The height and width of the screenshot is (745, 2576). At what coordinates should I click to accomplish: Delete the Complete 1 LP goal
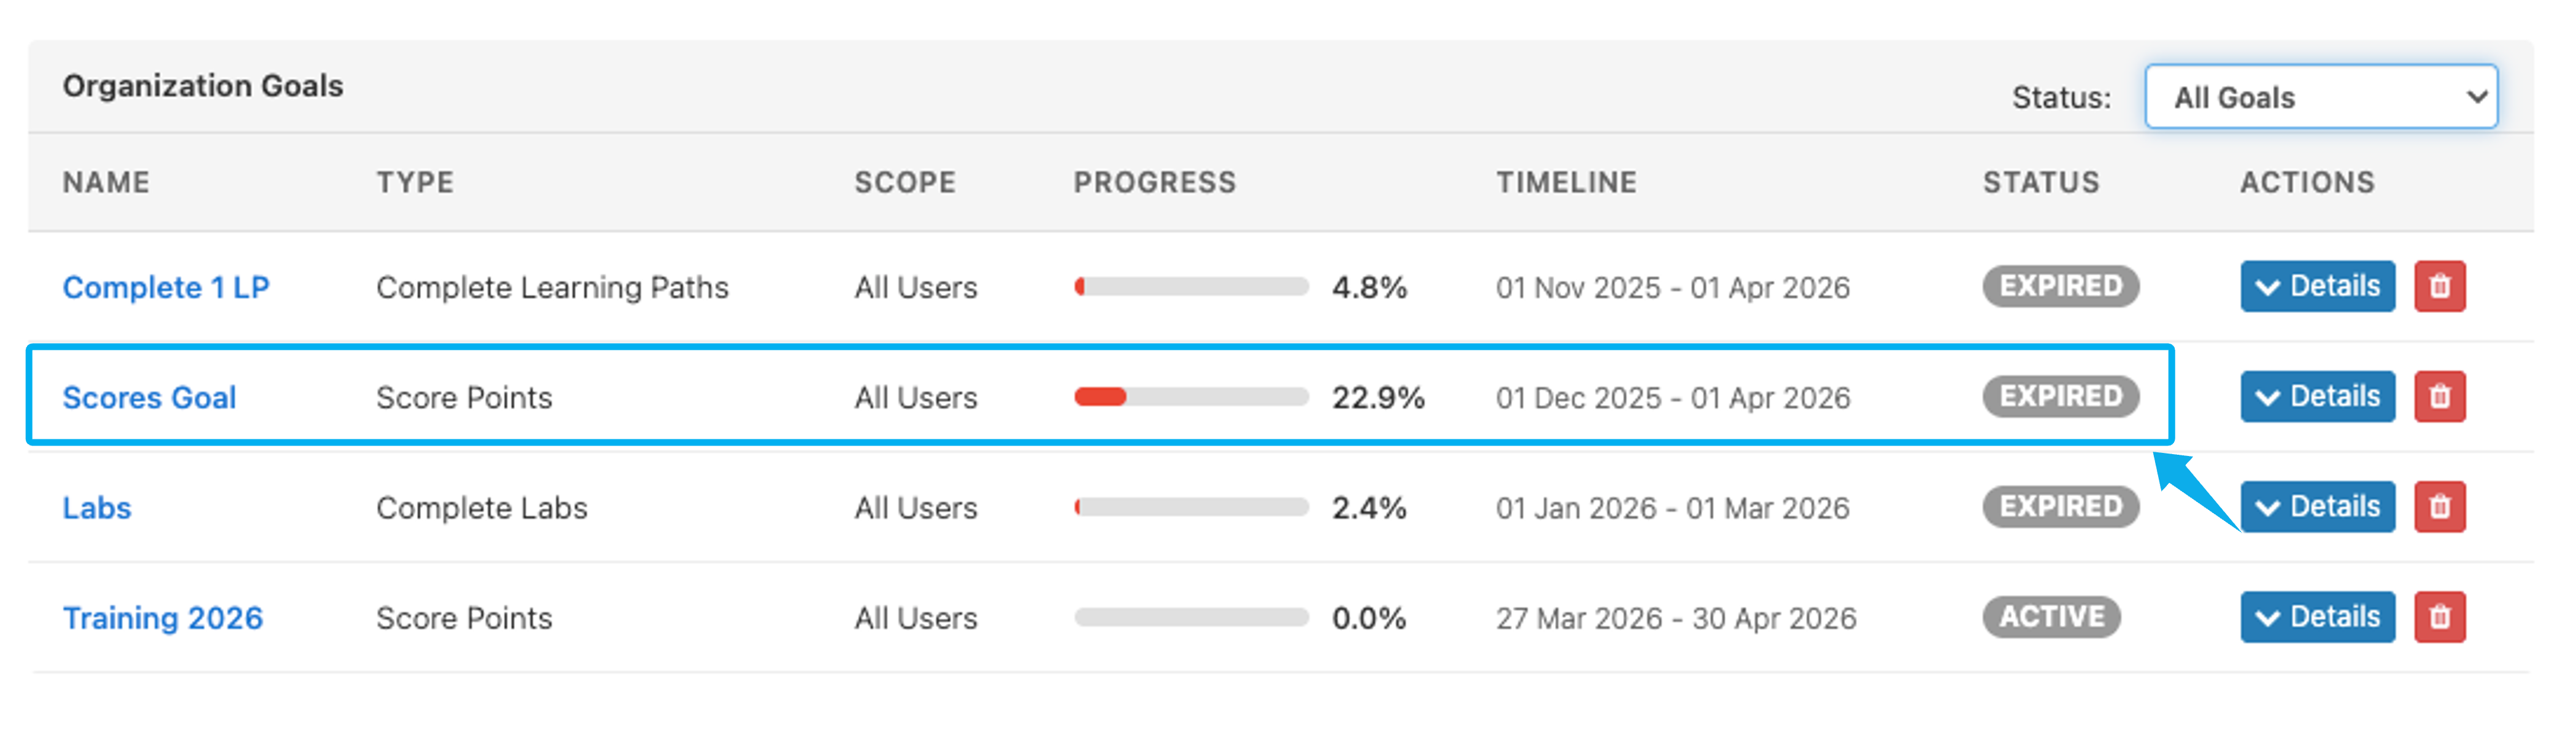click(x=2439, y=287)
